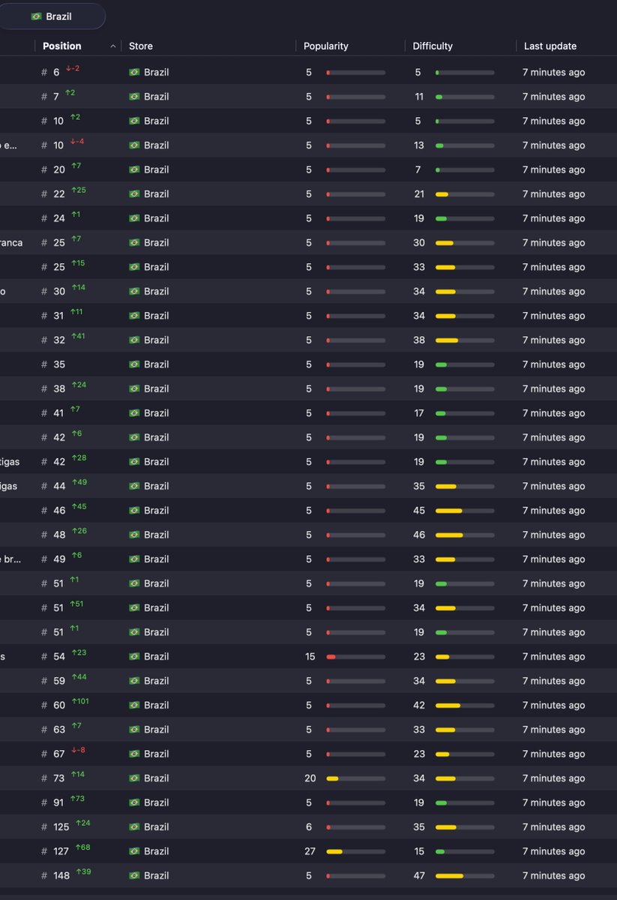Click the Brazil flag in the #60 row

tap(134, 705)
